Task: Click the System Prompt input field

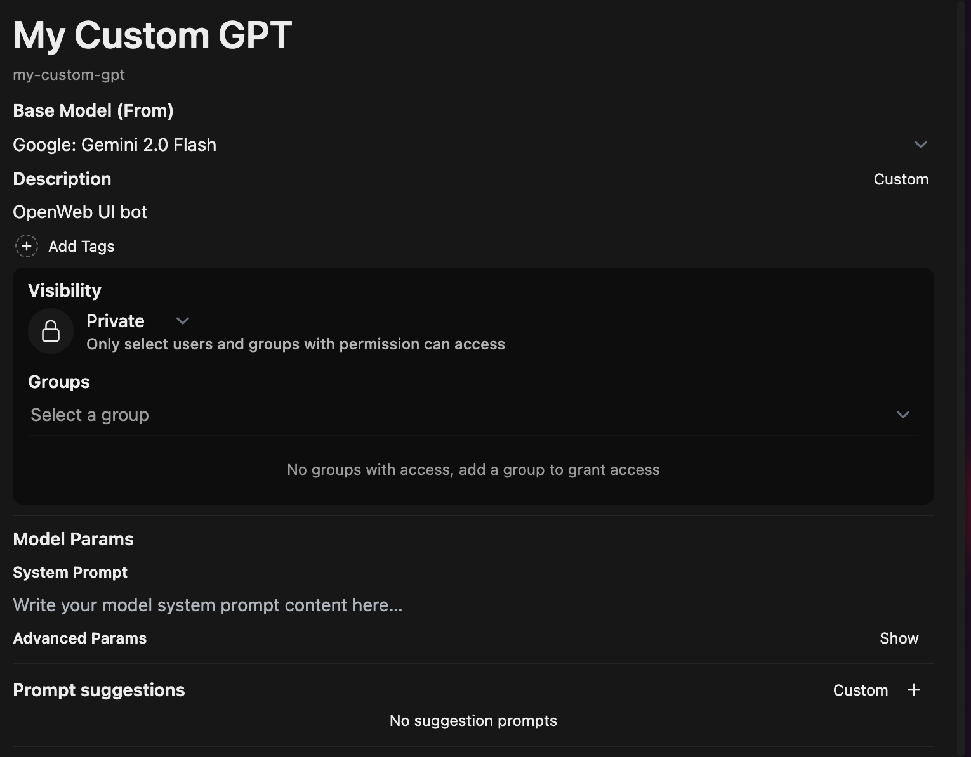Action: 208,605
